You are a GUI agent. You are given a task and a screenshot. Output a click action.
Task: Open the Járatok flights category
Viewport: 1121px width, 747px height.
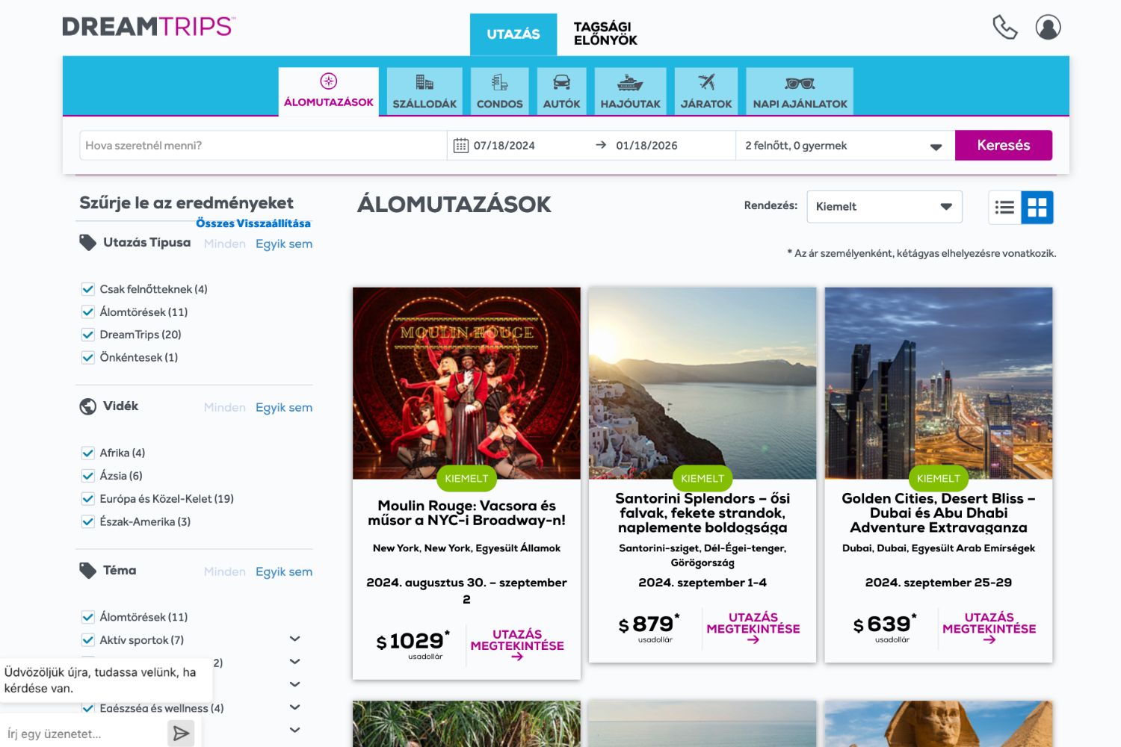pos(705,91)
